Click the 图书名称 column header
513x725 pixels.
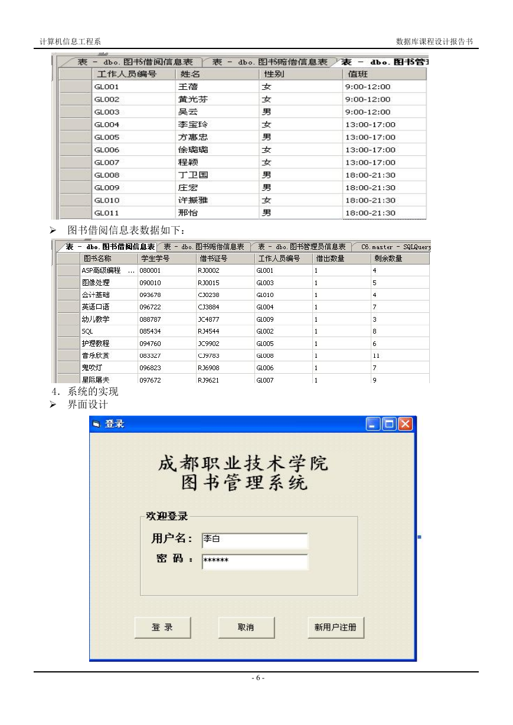pos(108,259)
